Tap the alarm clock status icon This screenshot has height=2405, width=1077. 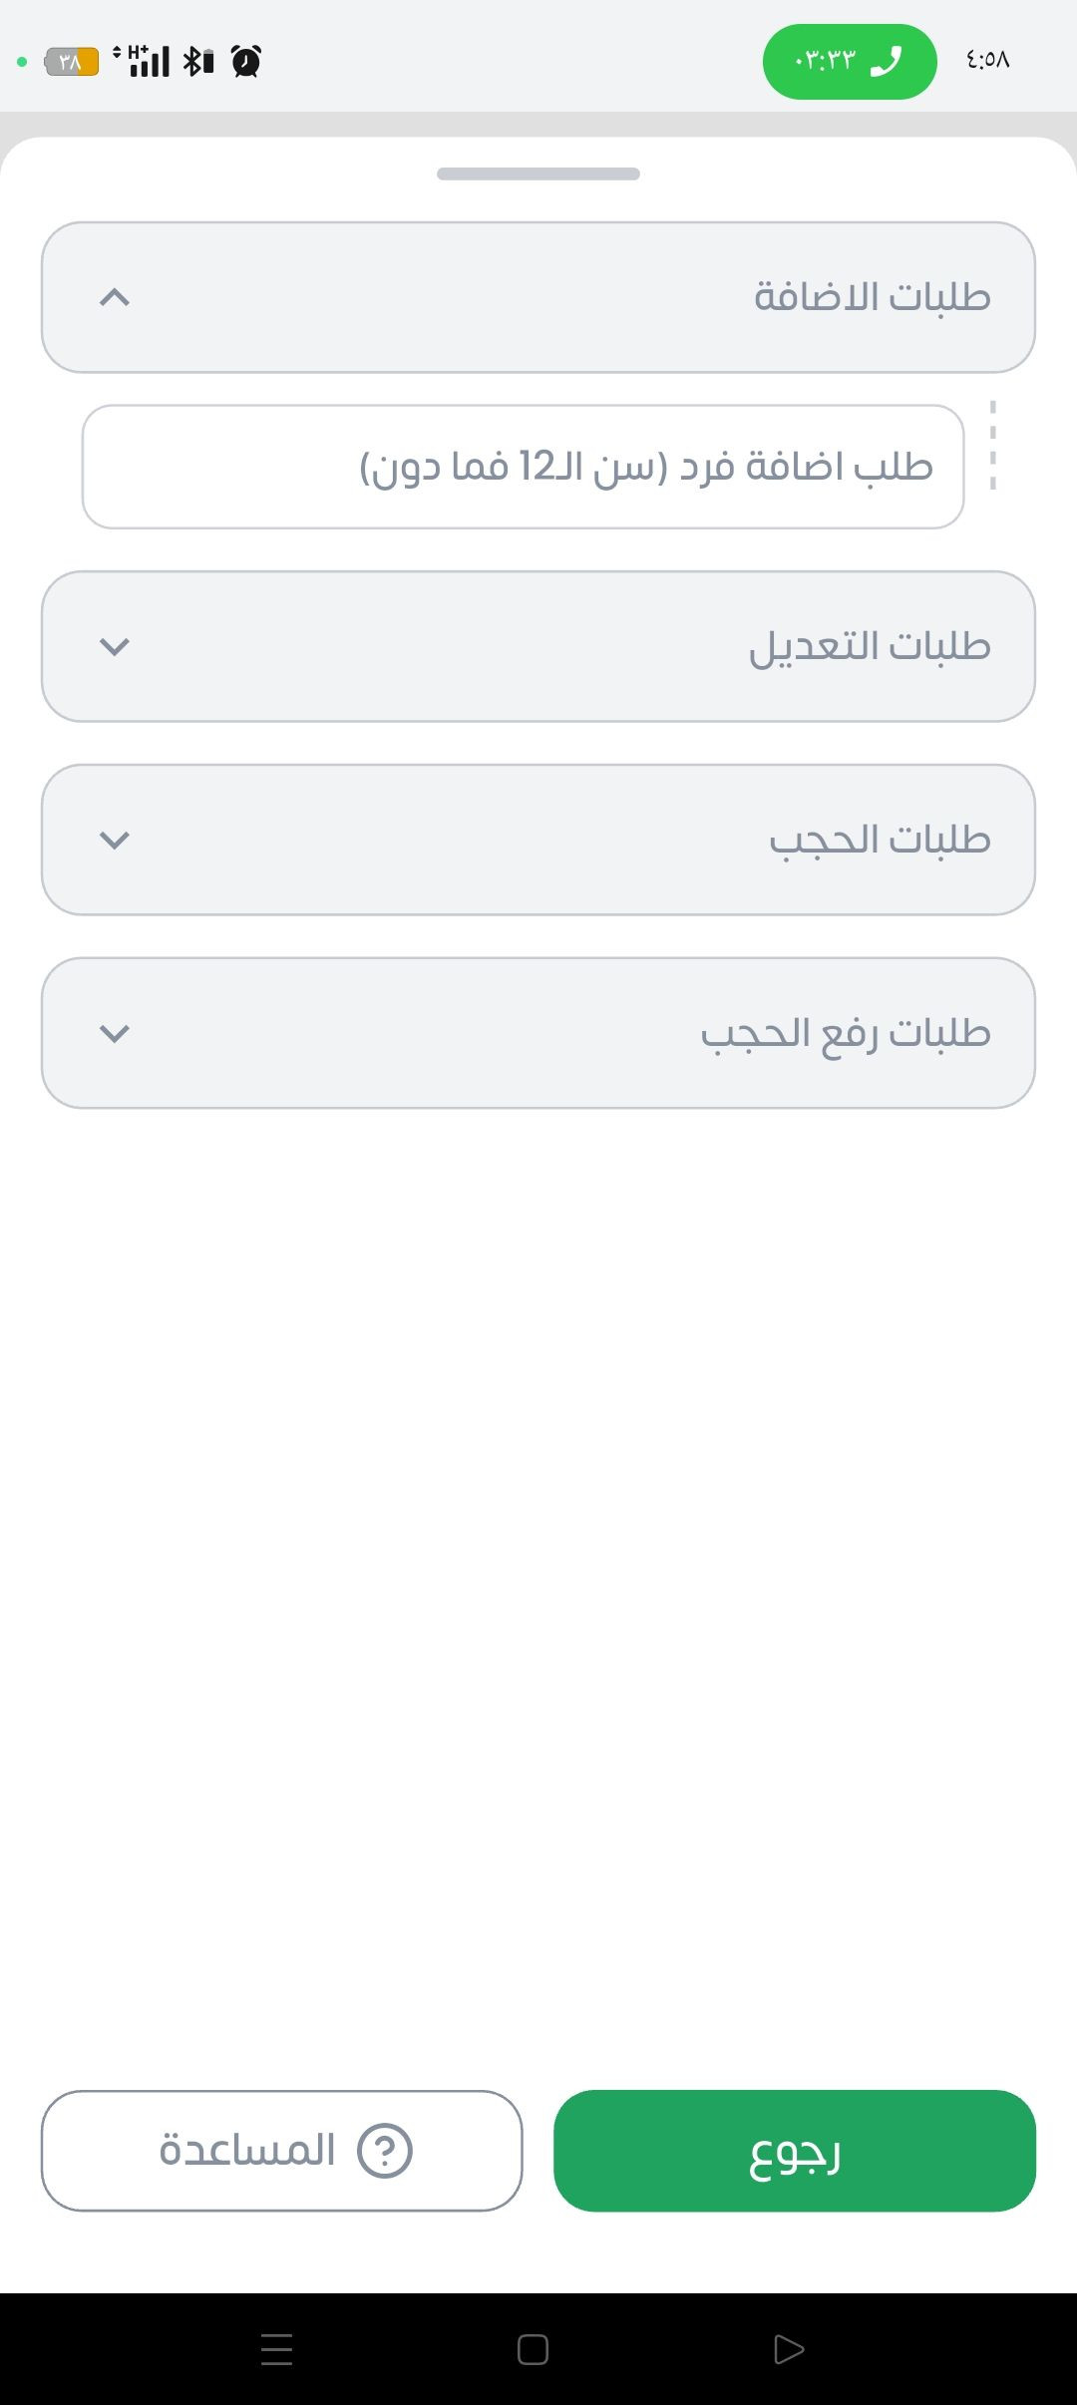coord(246,62)
